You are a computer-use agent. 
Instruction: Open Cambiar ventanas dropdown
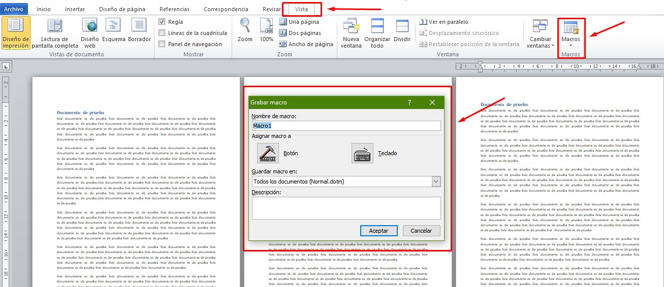(x=540, y=33)
